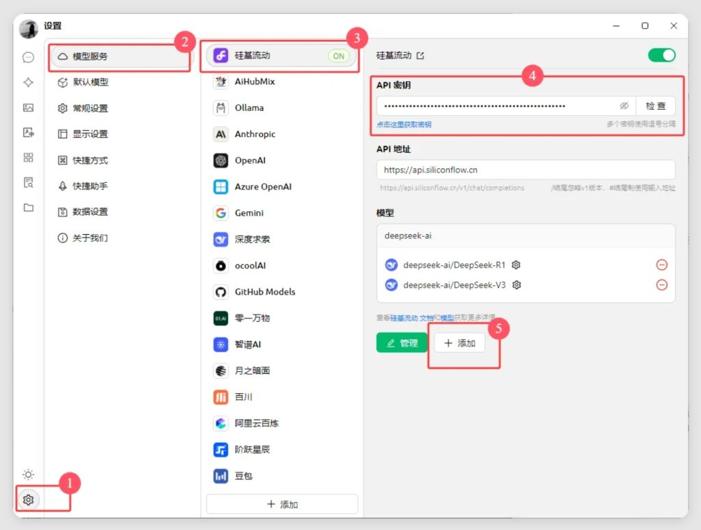Viewport: 701px width, 530px height.
Task: Select the 零一万物 provider
Action: tap(281, 318)
